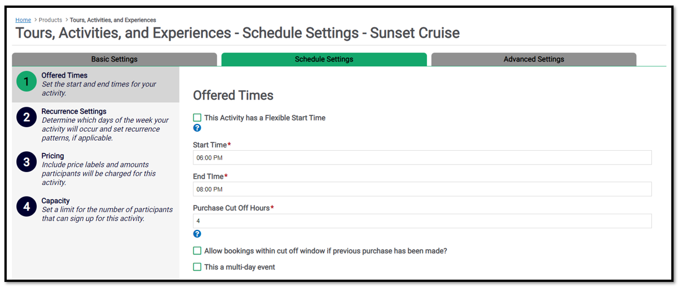Check Allow bookings within cut off window
This screenshot has height=288, width=678.
pos(197,251)
